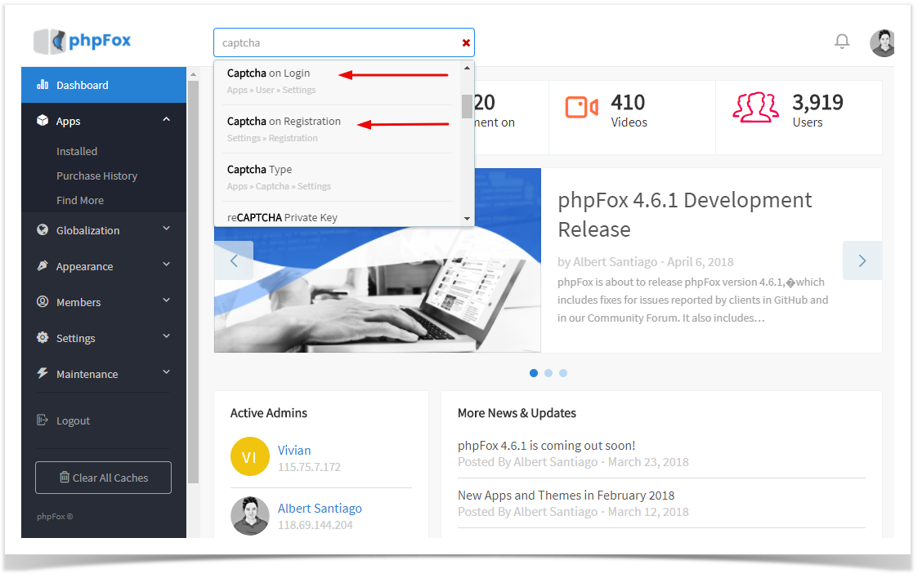The image size is (922, 578).
Task: Open Vivian's admin profile link
Action: click(294, 451)
